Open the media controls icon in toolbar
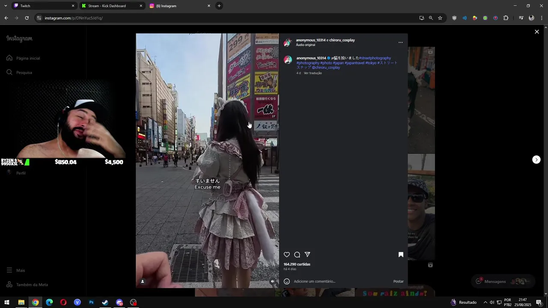This screenshot has width=548, height=308. [521, 18]
